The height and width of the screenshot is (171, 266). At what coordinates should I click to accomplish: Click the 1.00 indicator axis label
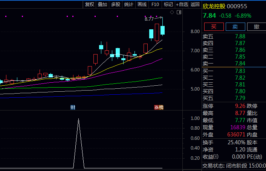(195, 118)
